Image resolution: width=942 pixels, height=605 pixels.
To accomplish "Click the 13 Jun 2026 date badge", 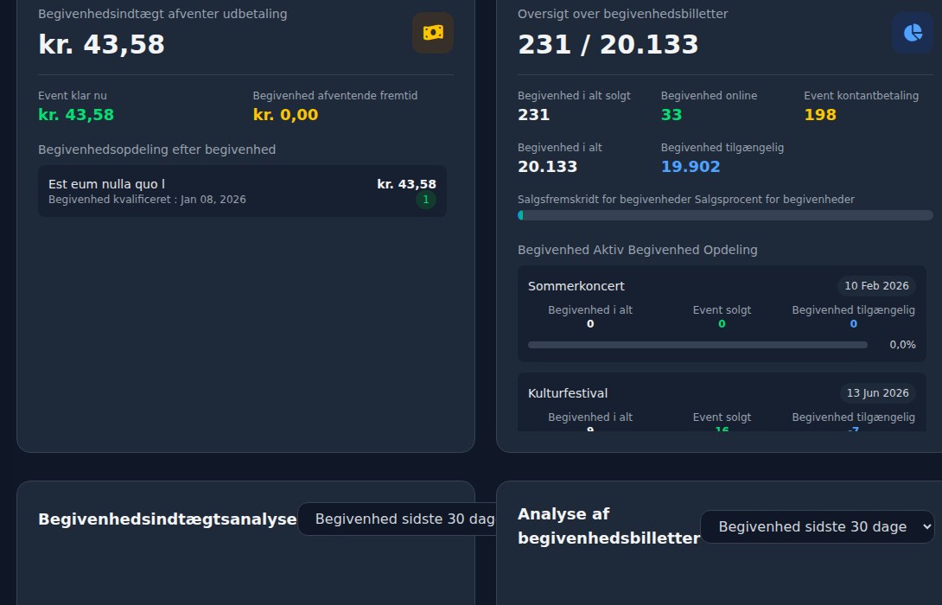I will 878,393.
